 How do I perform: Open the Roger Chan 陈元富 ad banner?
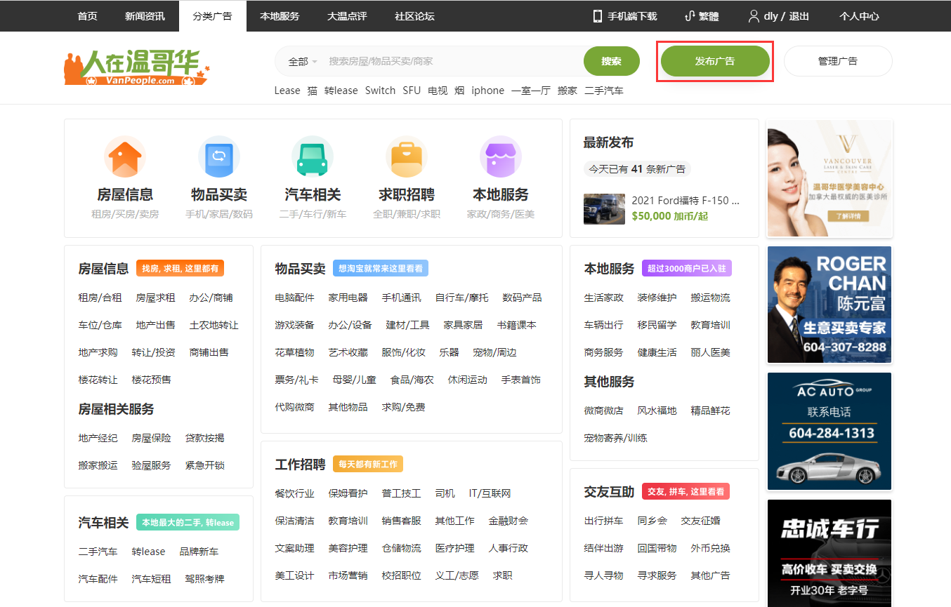[x=829, y=305]
